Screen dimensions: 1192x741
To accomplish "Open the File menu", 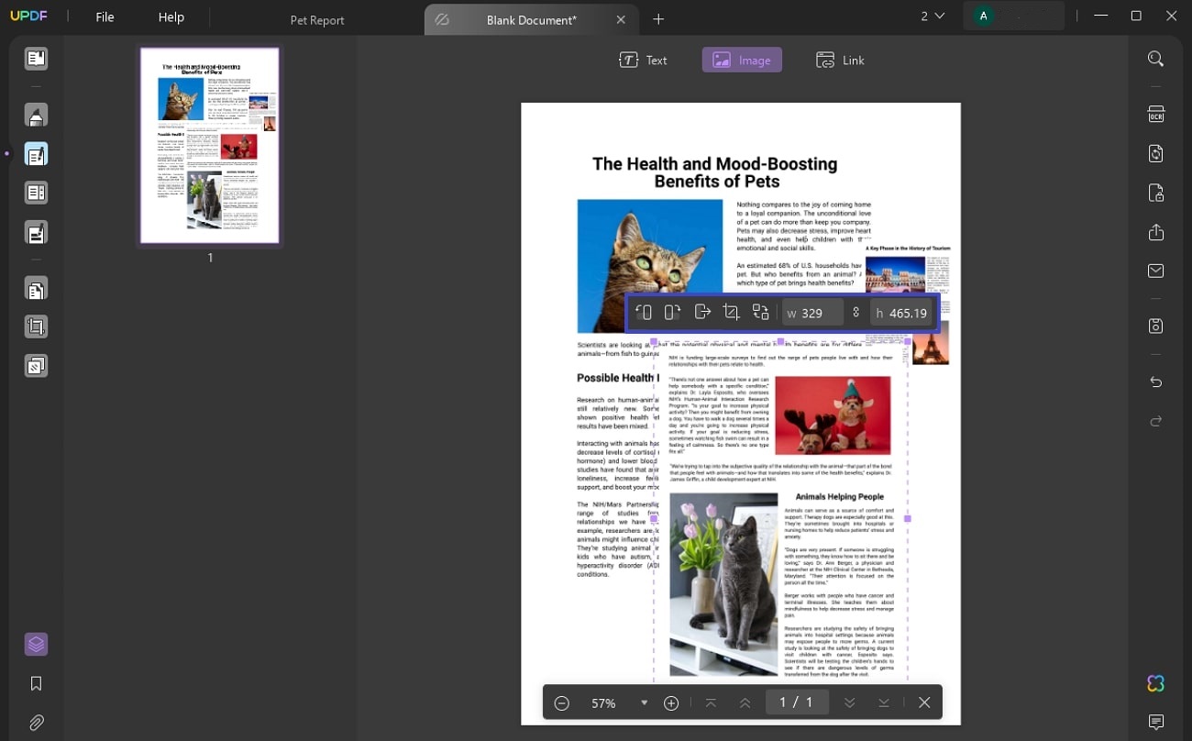I will [104, 17].
